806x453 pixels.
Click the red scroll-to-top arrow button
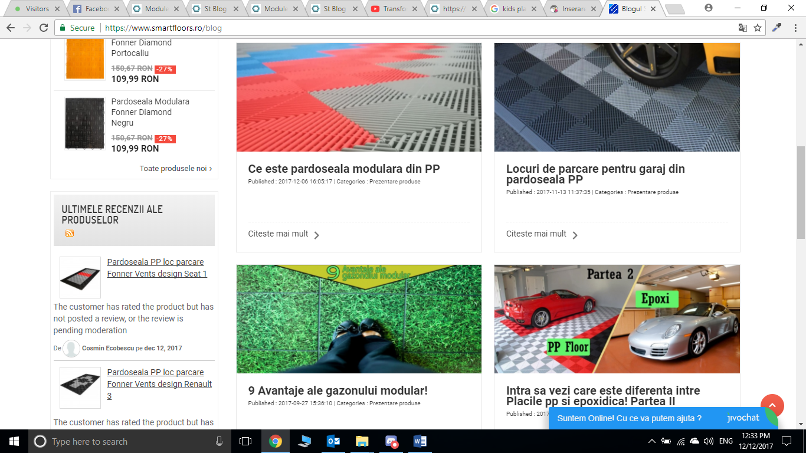[772, 406]
